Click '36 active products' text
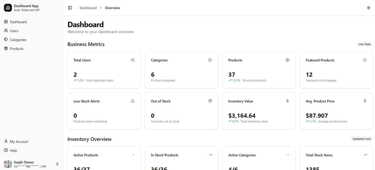 [x=254, y=80]
